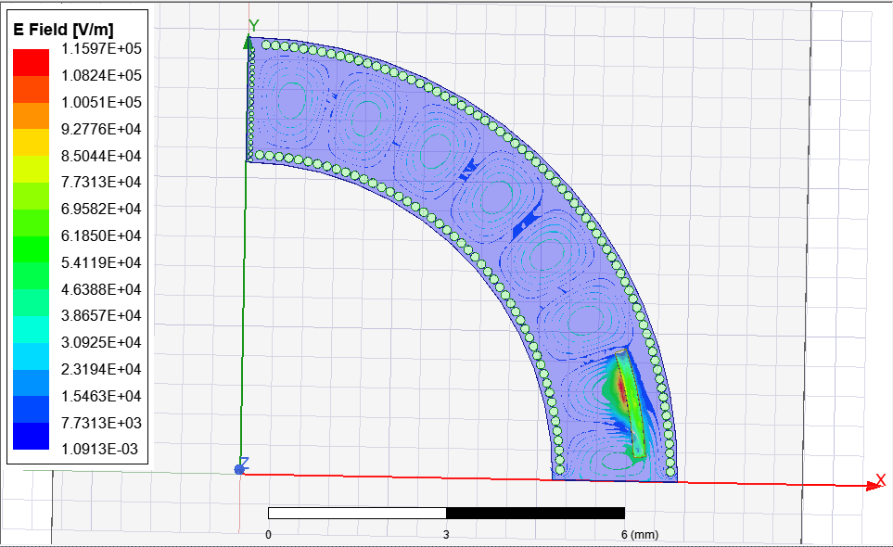Click the white segment of scale bar

tap(357, 513)
